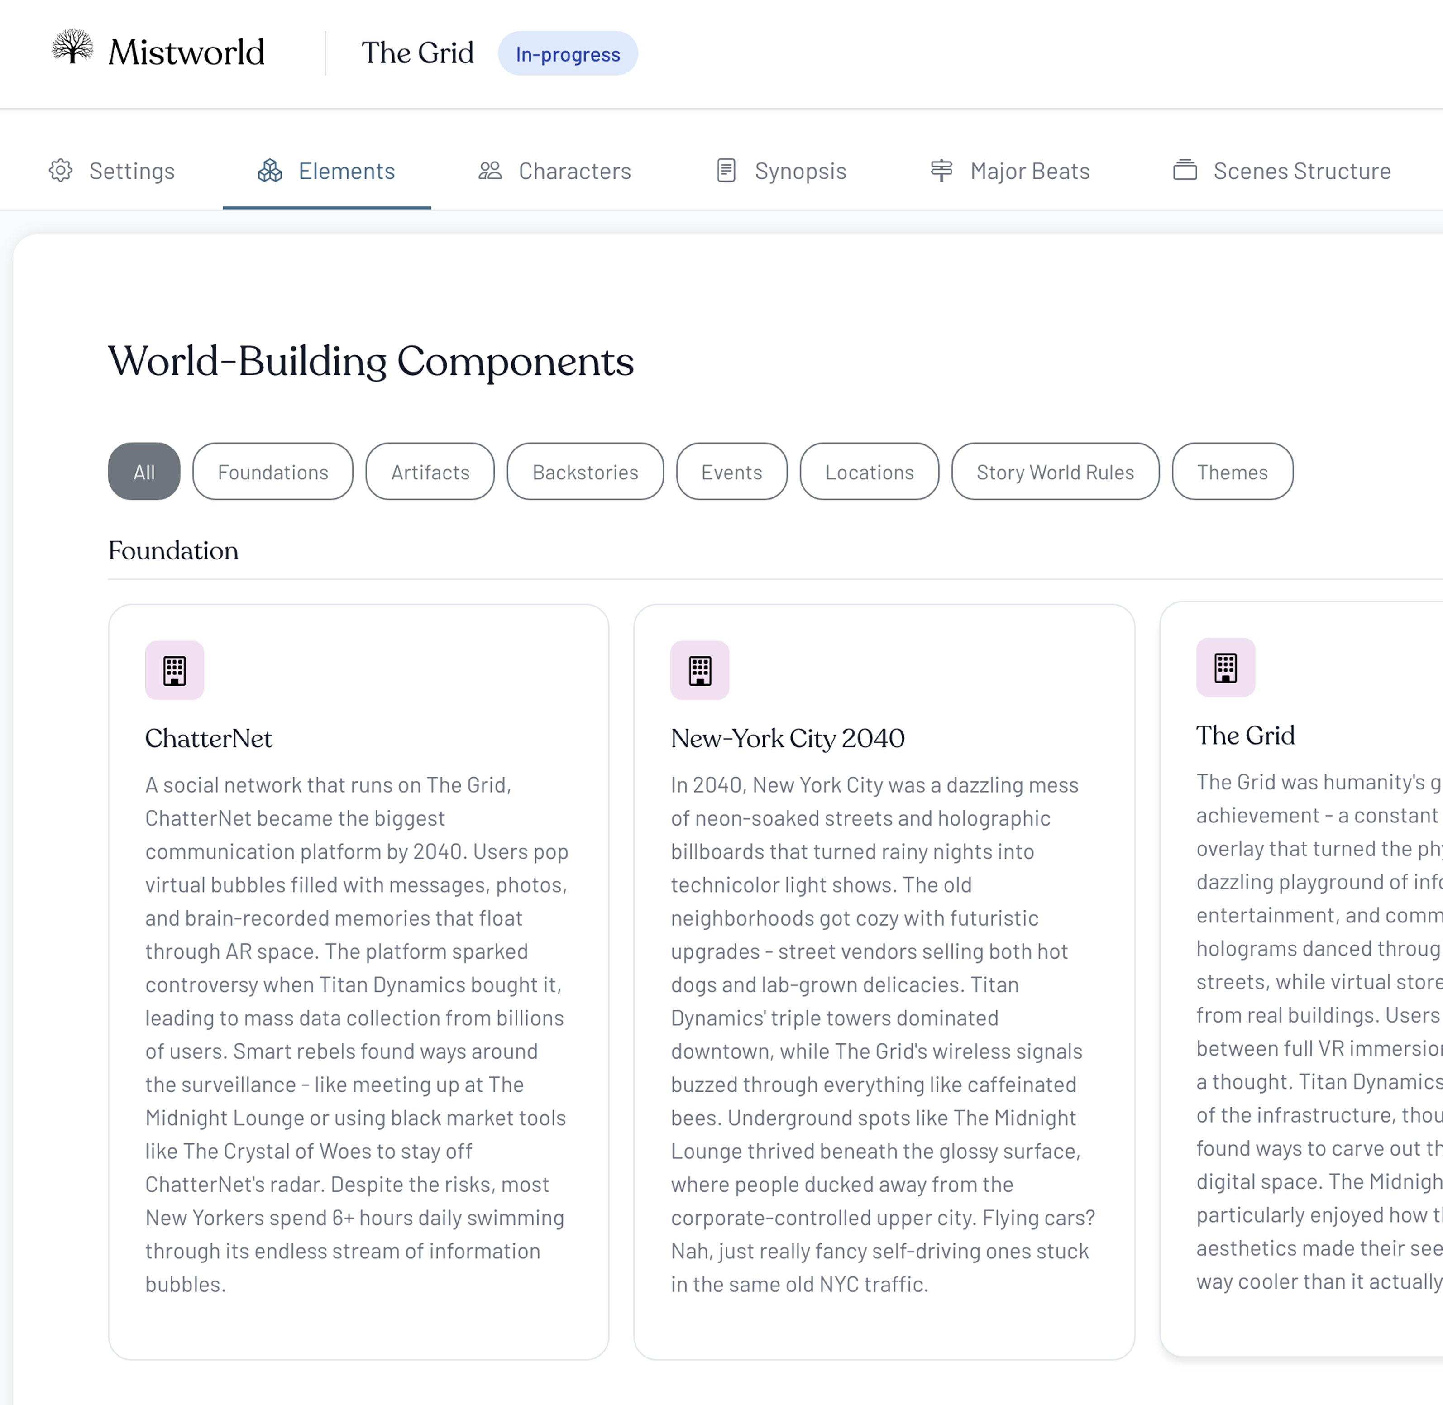This screenshot has height=1405, width=1443.
Task: Click the ChatterNet card building icon
Action: pyautogui.click(x=175, y=670)
